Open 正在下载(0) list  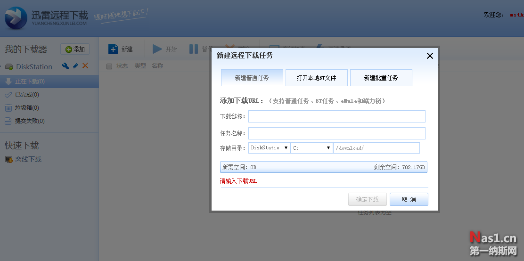pyautogui.click(x=49, y=81)
